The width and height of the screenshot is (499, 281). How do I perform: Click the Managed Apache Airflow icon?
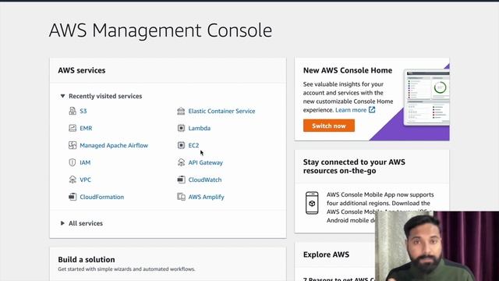pos(73,145)
